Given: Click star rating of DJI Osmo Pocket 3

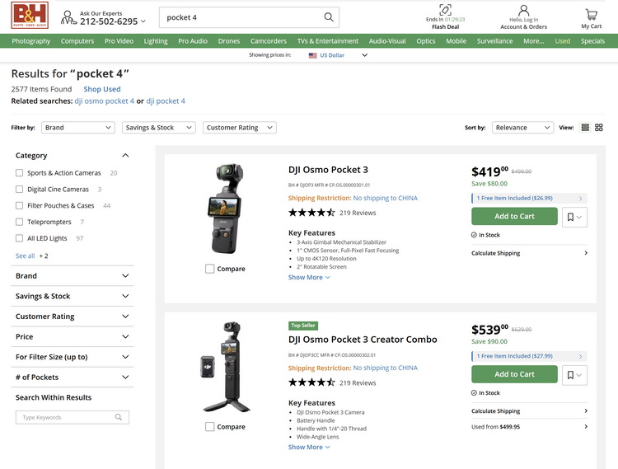Looking at the screenshot, I should (311, 213).
